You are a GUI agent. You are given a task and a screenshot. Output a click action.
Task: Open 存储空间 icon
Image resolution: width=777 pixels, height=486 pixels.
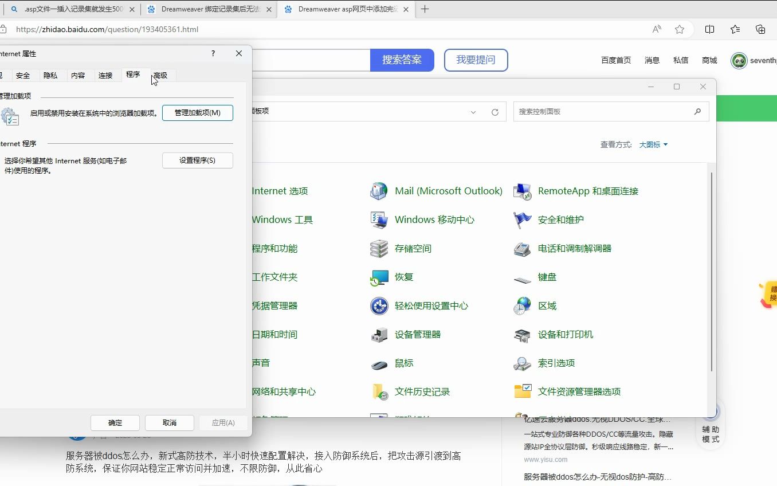(x=414, y=248)
